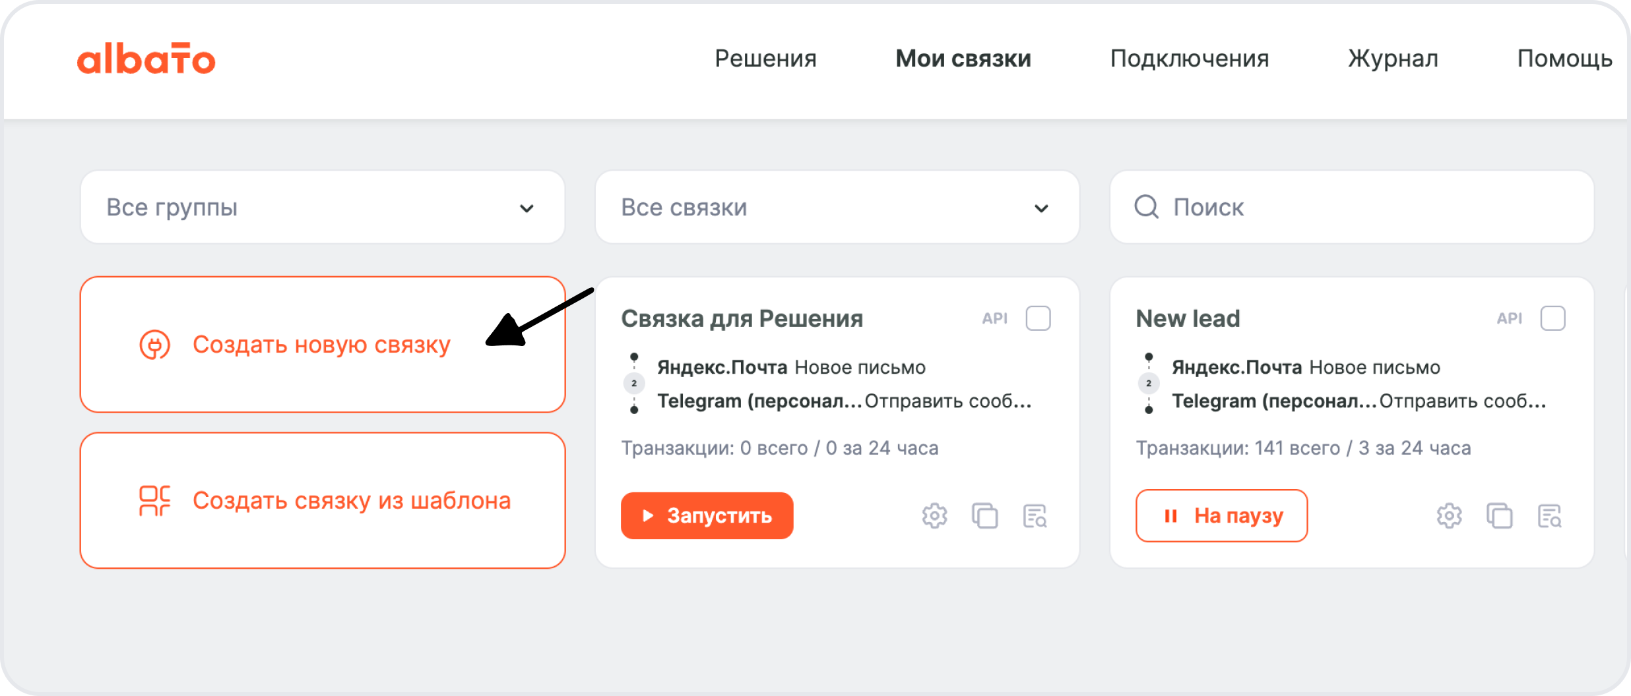Open log history icon for New lead
Image resolution: width=1631 pixels, height=696 pixels.
pos(1551,516)
